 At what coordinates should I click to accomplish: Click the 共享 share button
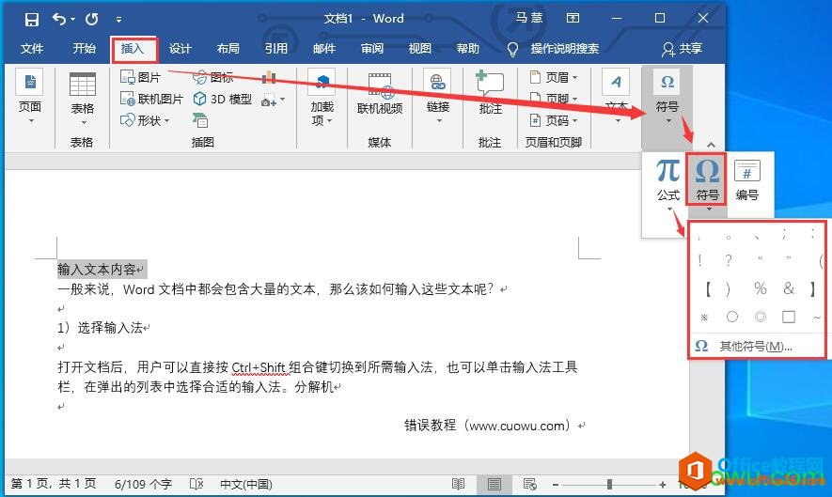(683, 49)
